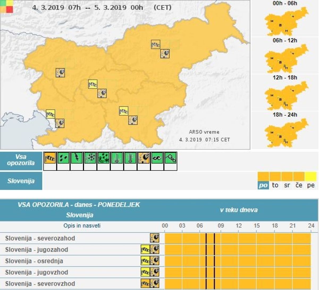Select the snow and ice filter icon
The image size is (319, 290).
point(103,158)
